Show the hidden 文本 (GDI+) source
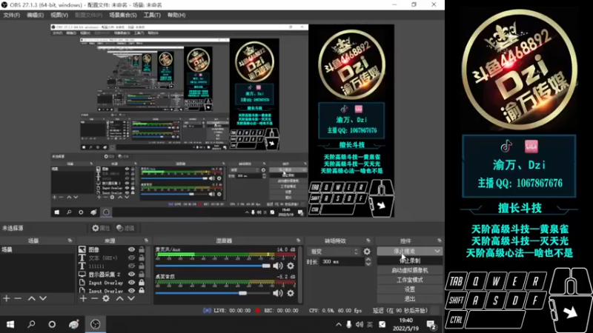The image size is (593, 333). pos(131,258)
